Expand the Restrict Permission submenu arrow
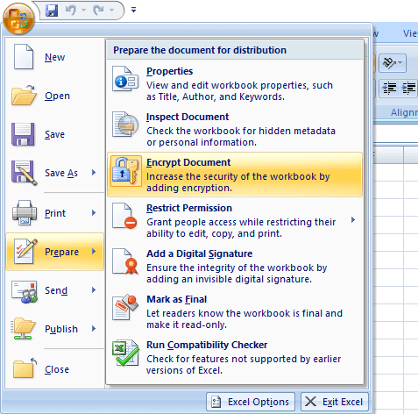Viewport: 418px width, 414px height. point(353,220)
